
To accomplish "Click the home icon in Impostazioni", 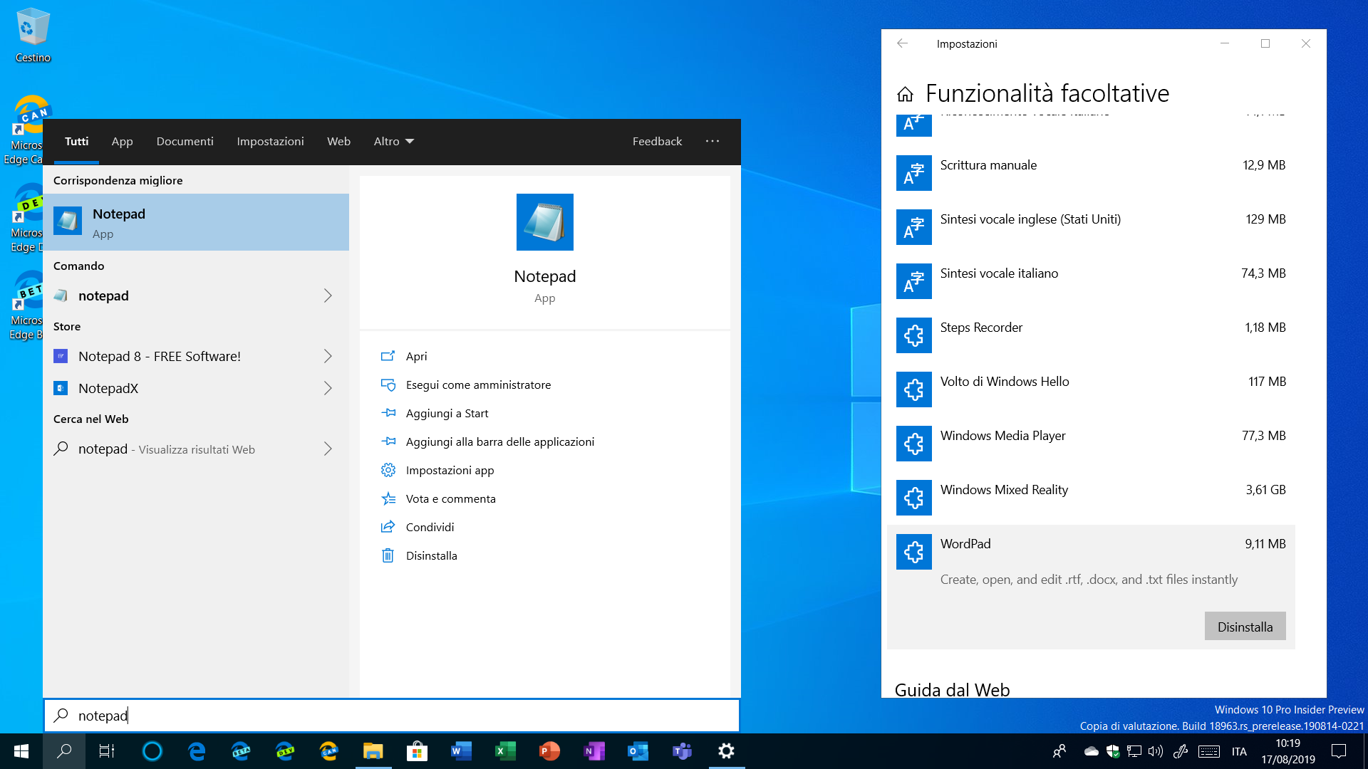I will coord(905,94).
